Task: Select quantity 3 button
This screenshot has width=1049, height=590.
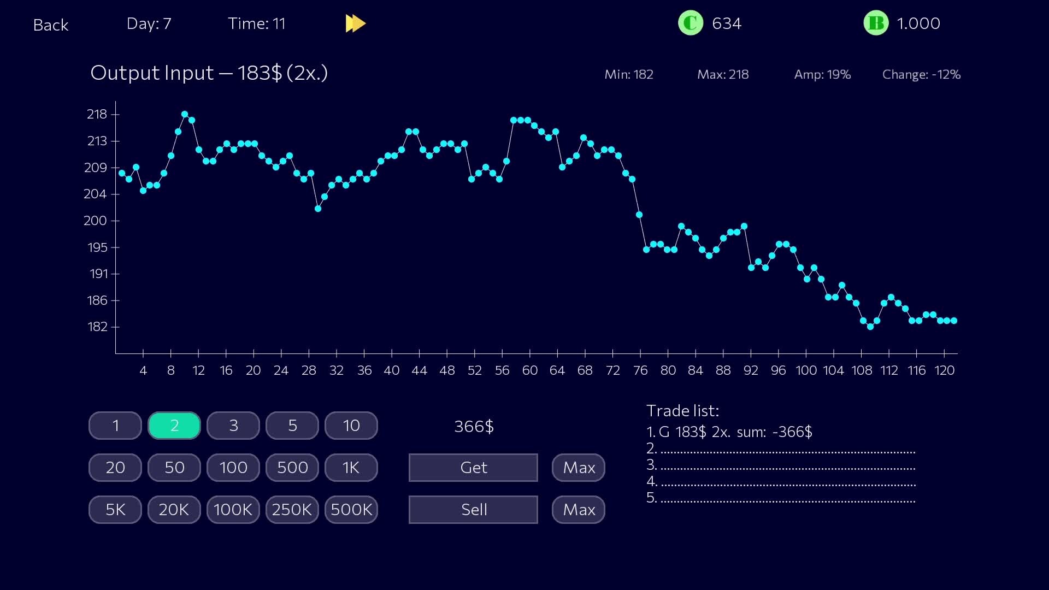Action: pyautogui.click(x=233, y=426)
